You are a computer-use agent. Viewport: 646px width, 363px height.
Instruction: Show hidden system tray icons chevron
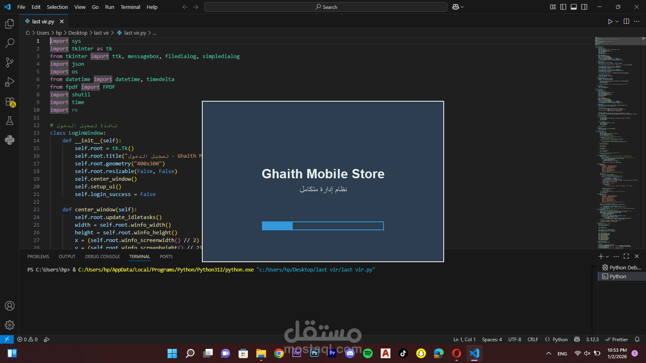(548, 353)
